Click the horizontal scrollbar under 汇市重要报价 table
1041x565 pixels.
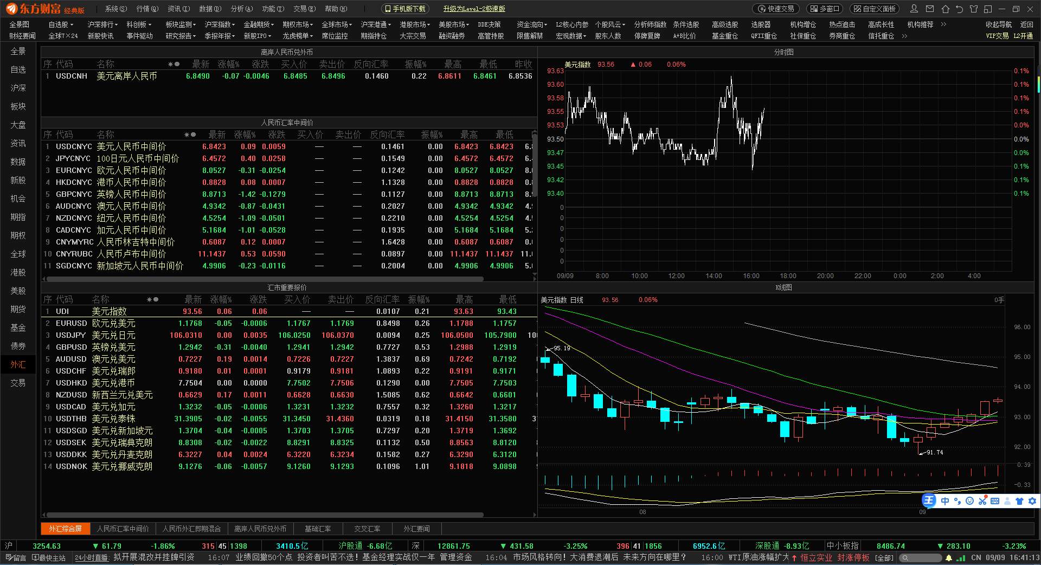point(265,515)
